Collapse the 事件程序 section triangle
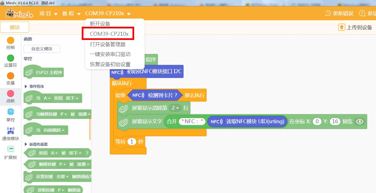This screenshot has height=193, width=376. (x=26, y=86)
